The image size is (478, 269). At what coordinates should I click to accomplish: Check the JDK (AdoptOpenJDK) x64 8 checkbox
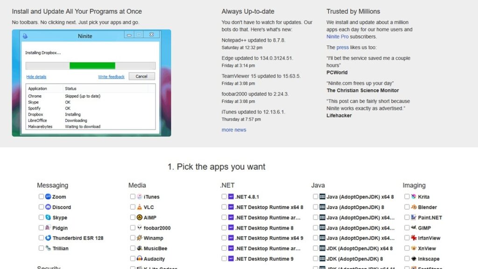coord(316,248)
